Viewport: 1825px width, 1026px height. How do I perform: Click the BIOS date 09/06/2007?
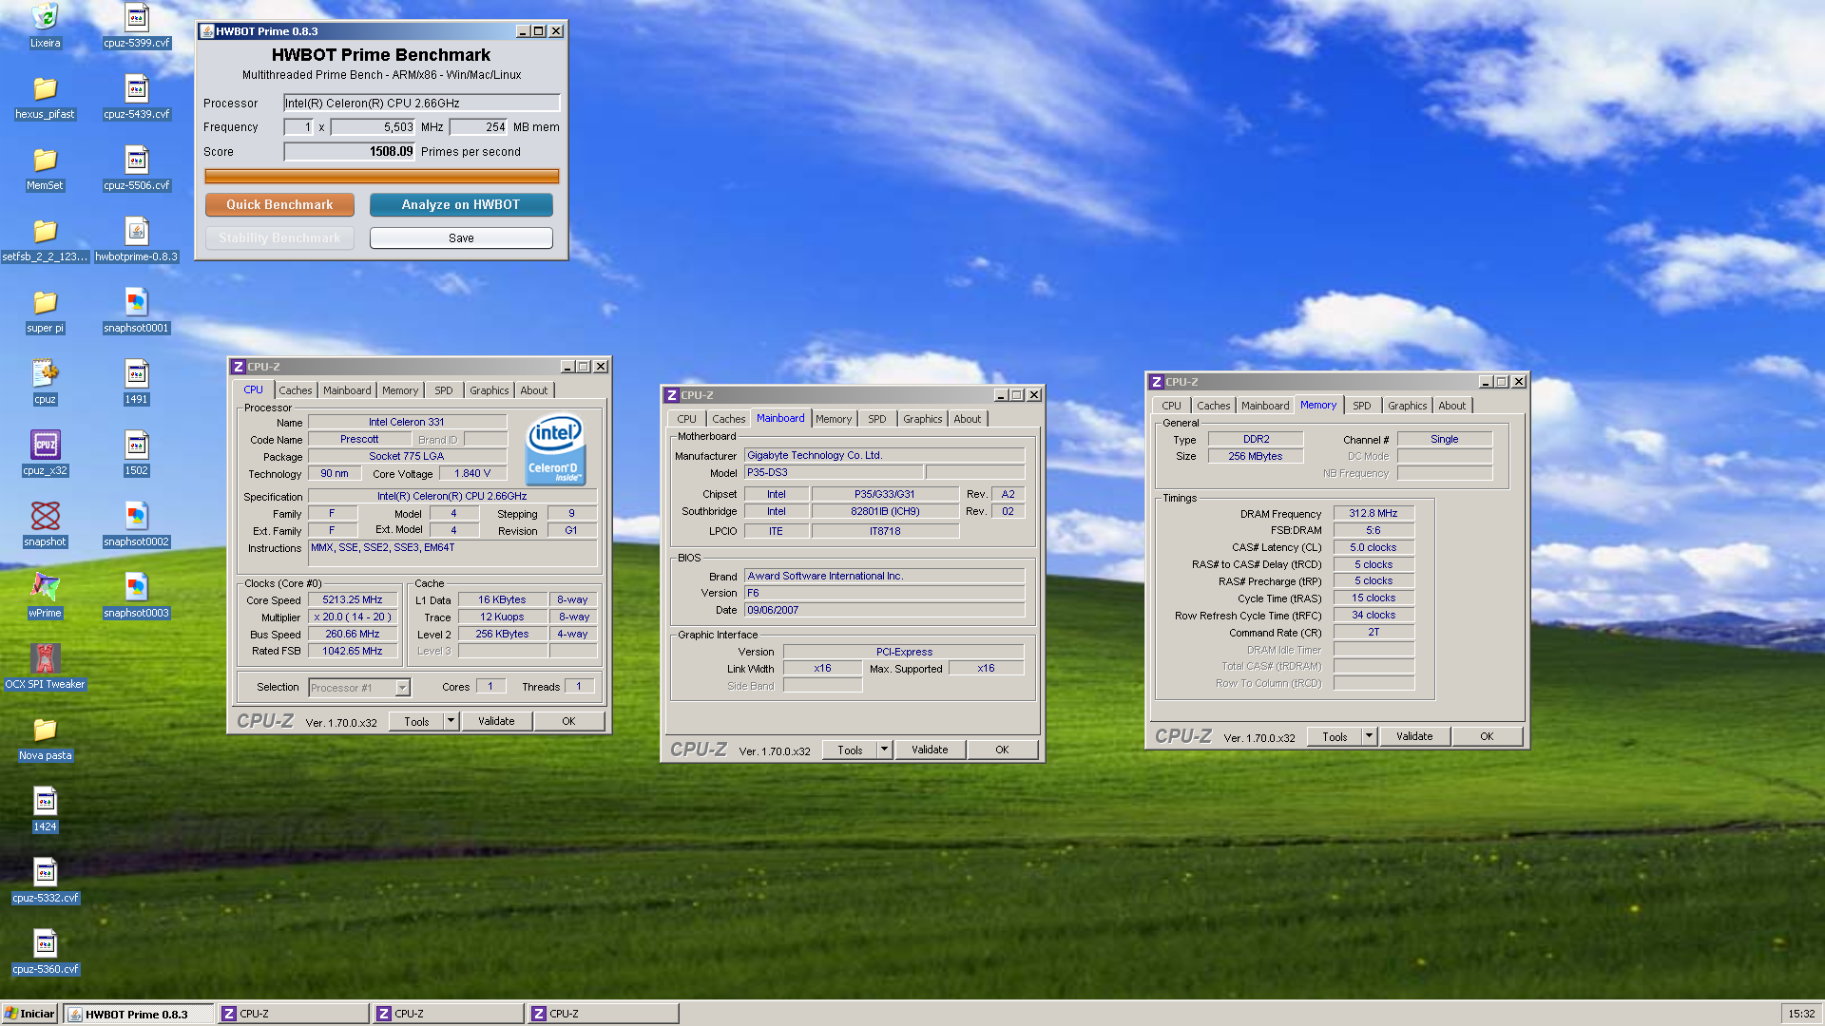[884, 610]
